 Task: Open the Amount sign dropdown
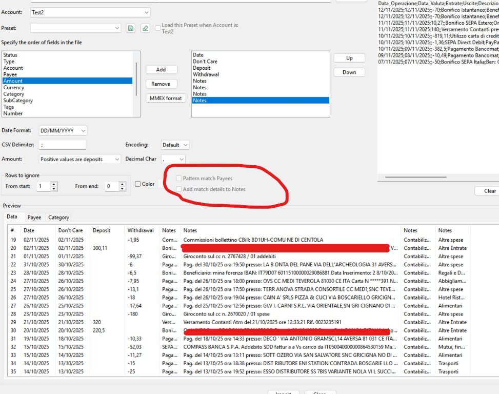[80, 160]
